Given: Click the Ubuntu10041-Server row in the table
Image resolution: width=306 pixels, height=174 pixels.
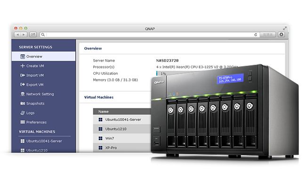Looking at the screenshot, I should [x=122, y=119].
